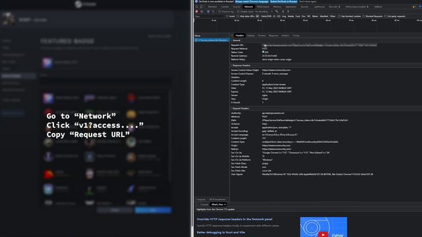Click the Name column header

(x=198, y=36)
